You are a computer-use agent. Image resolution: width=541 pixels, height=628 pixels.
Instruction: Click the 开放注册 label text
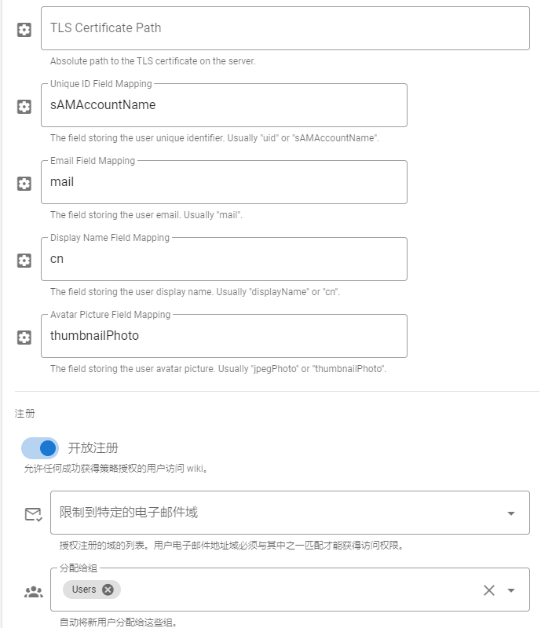tap(93, 447)
